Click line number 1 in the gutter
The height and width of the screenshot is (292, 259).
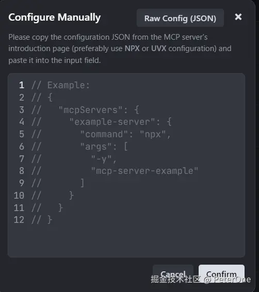[x=22, y=85]
